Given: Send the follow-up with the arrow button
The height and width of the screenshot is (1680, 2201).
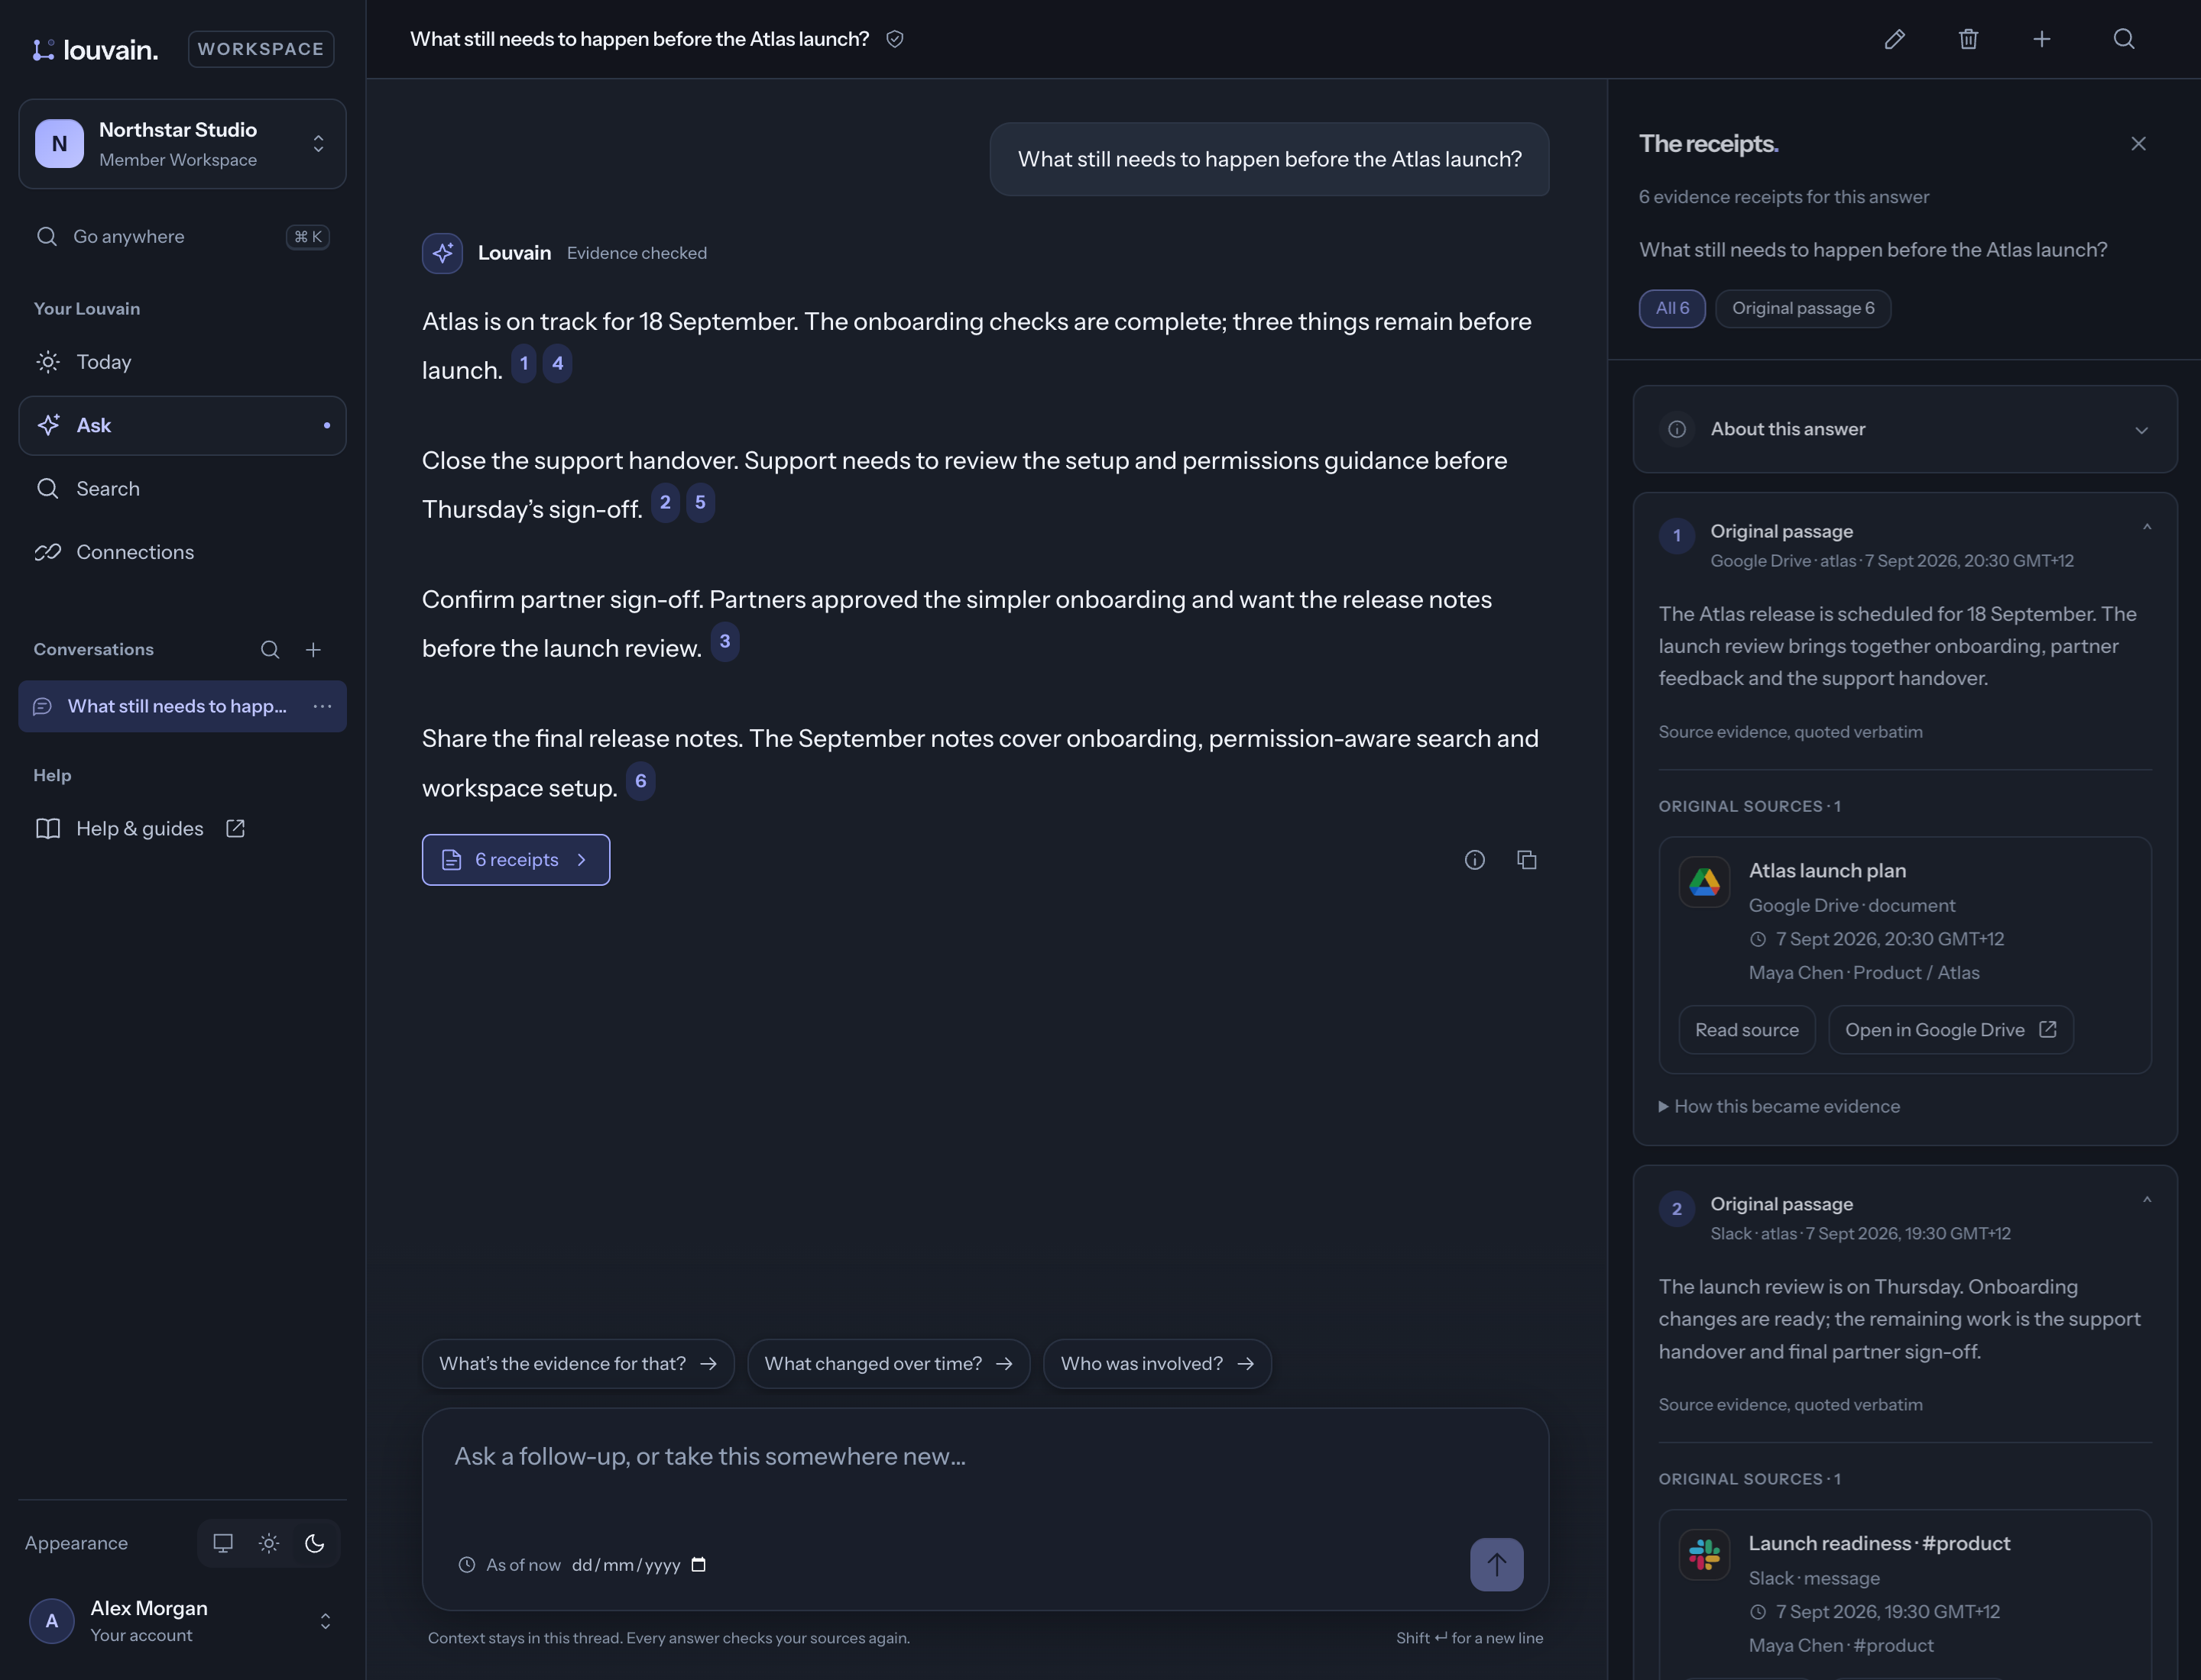Looking at the screenshot, I should 1496,1564.
